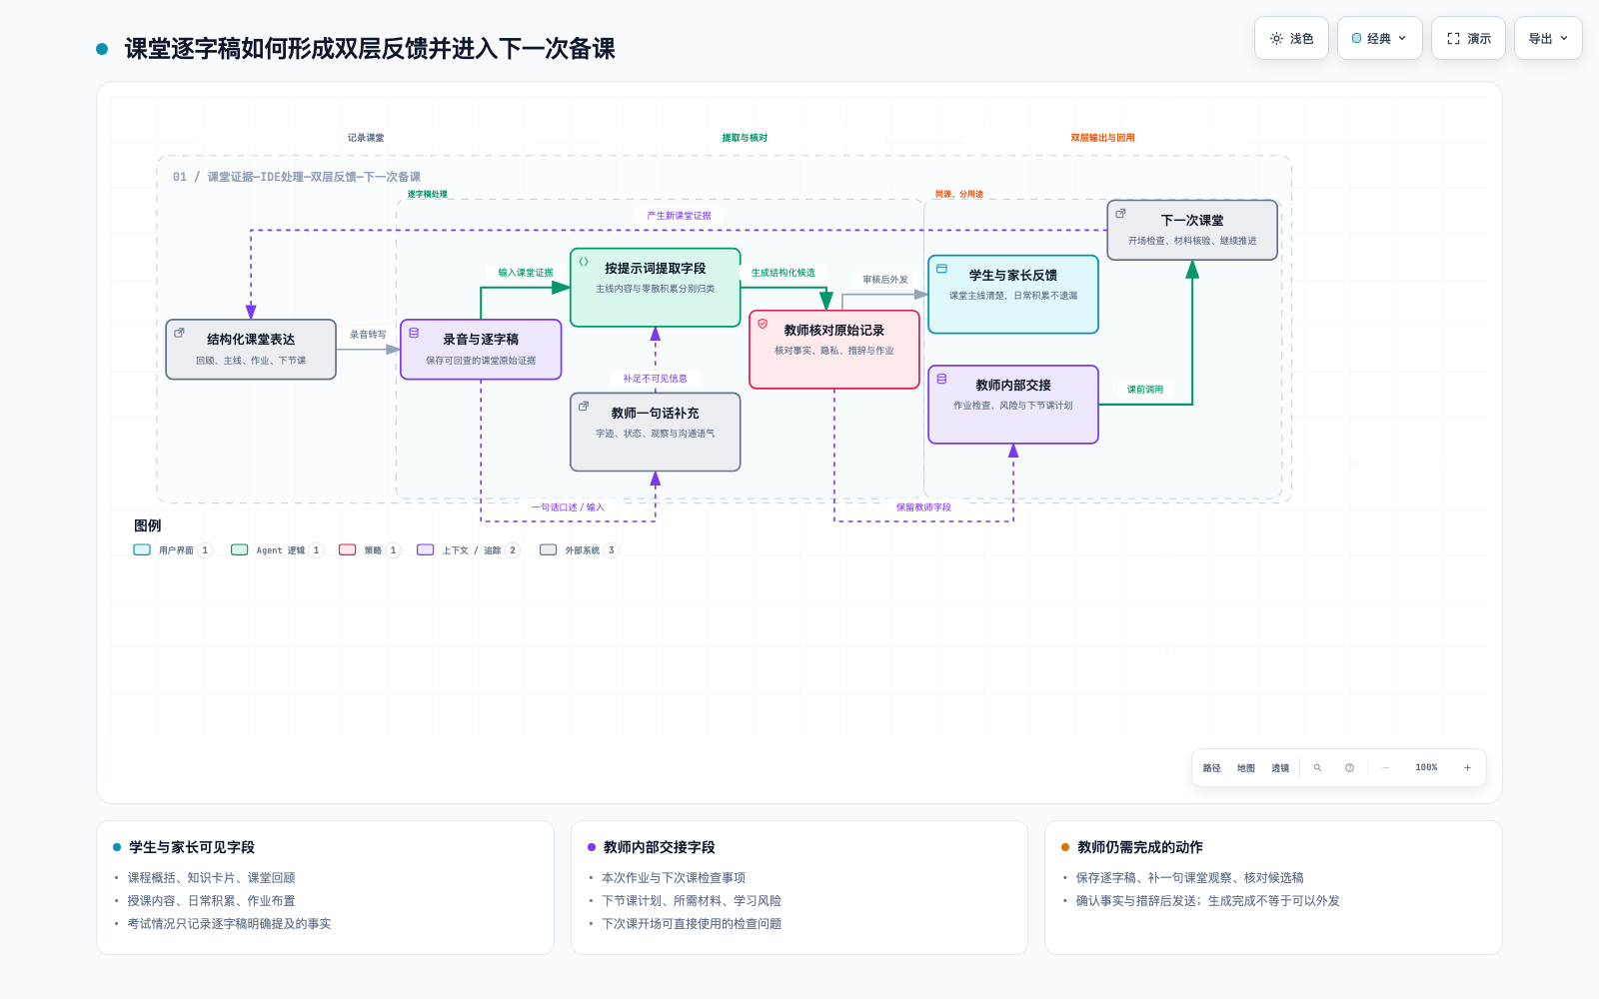Click the external-link icon on 教师一句话补充
This screenshot has width=1599, height=999.
click(x=584, y=406)
